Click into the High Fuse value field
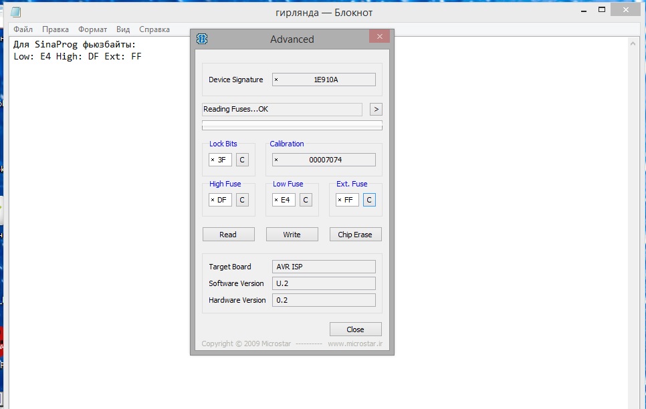 tap(221, 200)
